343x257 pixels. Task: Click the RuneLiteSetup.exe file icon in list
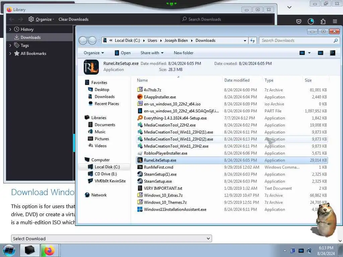(x=140, y=160)
